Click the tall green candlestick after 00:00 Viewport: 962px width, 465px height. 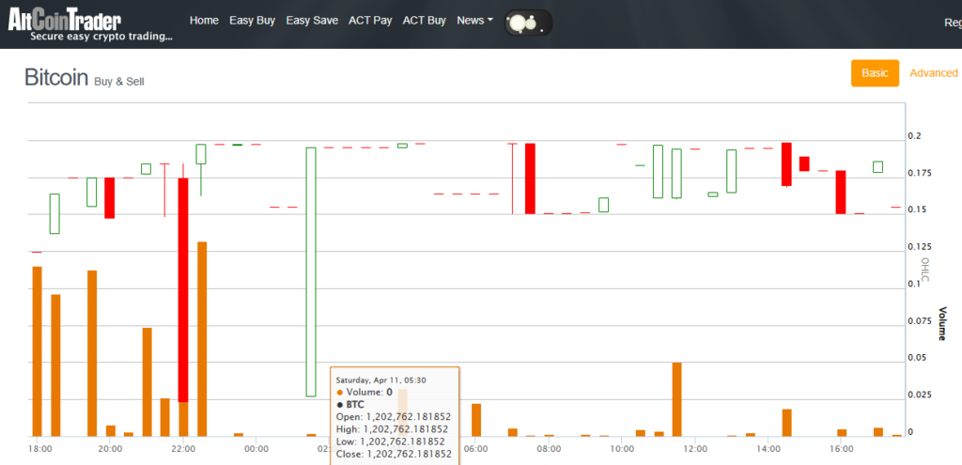click(x=311, y=271)
